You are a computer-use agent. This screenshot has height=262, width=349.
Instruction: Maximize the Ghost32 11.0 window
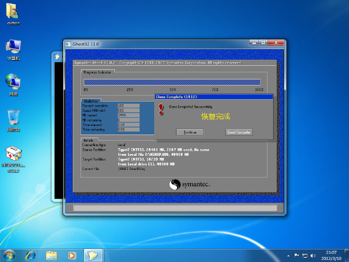[264, 42]
